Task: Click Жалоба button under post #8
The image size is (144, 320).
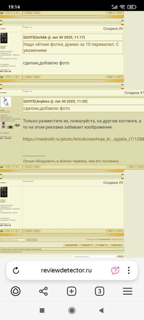Action: click(x=28, y=231)
